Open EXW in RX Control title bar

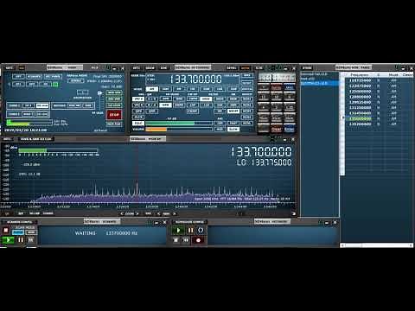tap(163, 68)
